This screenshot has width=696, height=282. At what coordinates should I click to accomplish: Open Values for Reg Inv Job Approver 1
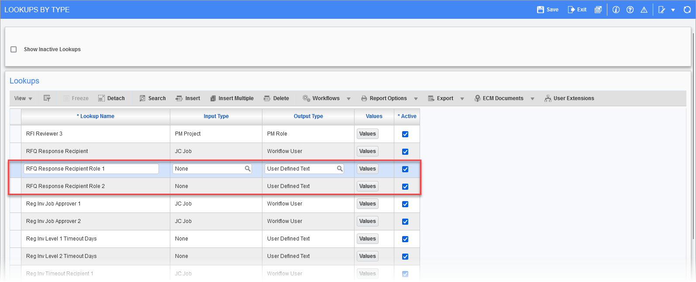pos(368,204)
